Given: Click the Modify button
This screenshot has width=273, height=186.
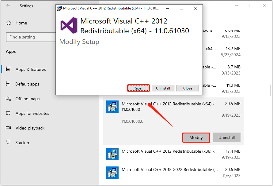Looking at the screenshot, I should (x=196, y=137).
